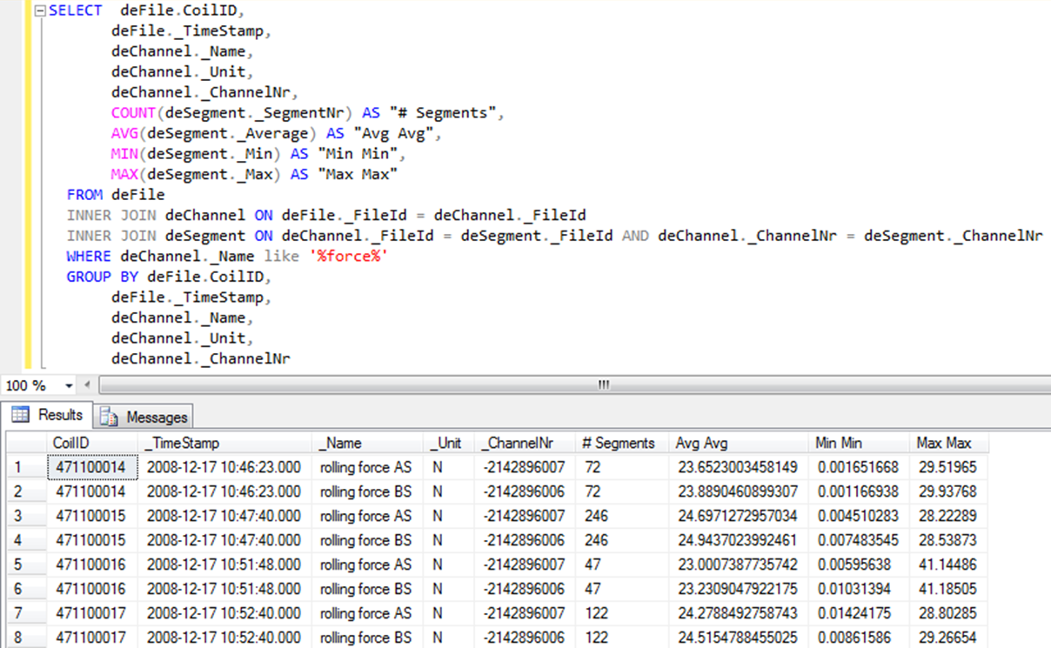
Task: Click CoilID cell 471100015 in row 3
Action: tap(91, 516)
